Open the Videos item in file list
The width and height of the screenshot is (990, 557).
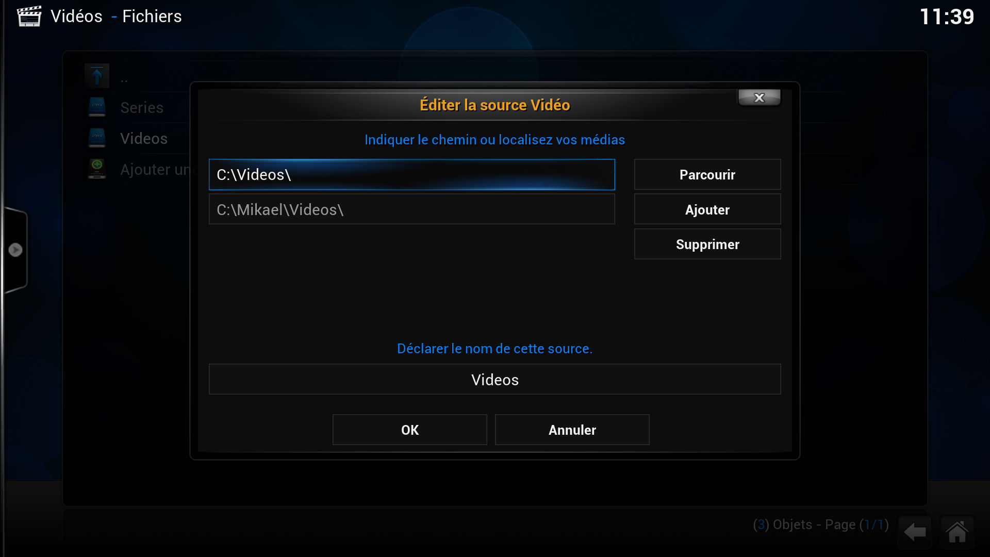pyautogui.click(x=144, y=139)
